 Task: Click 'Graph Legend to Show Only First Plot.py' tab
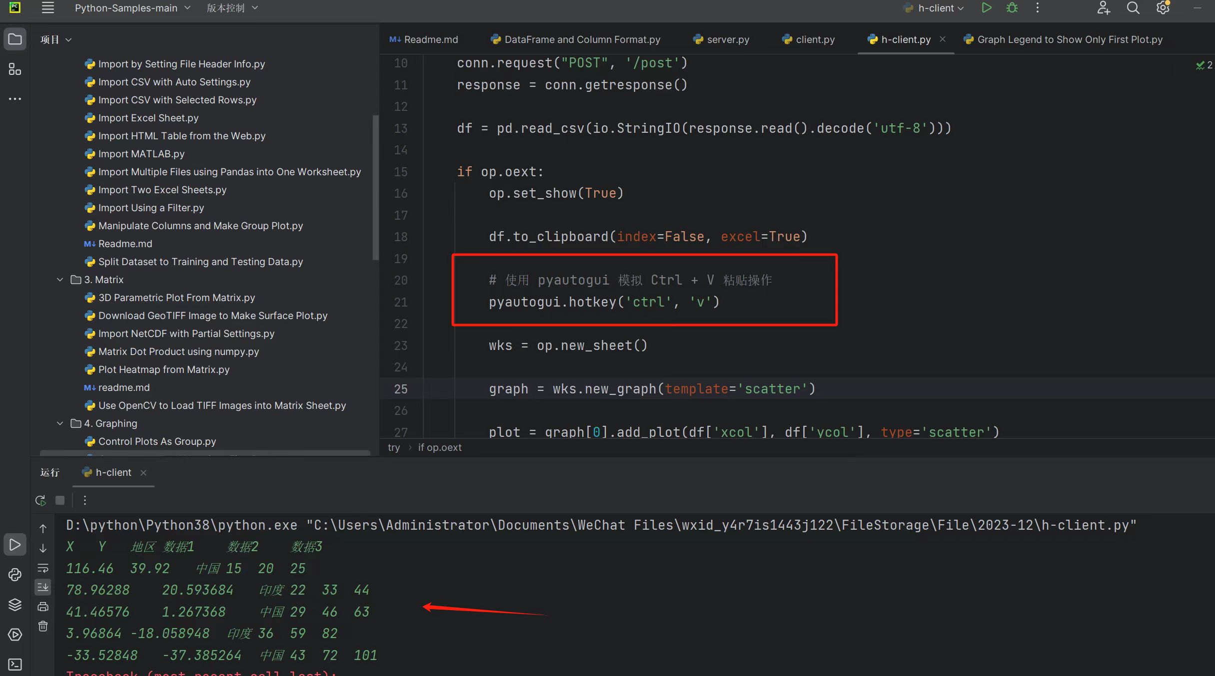(x=1070, y=39)
